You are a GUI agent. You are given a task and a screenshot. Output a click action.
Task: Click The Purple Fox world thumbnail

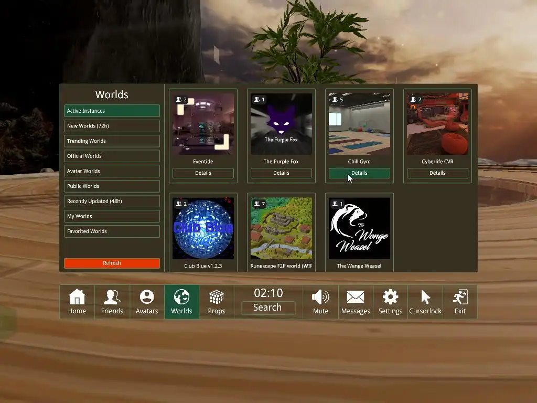click(x=281, y=124)
